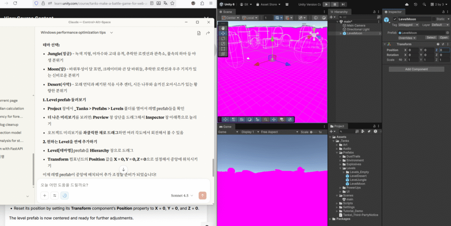
Task: Click the prefab Open button
Action: pos(444,38)
